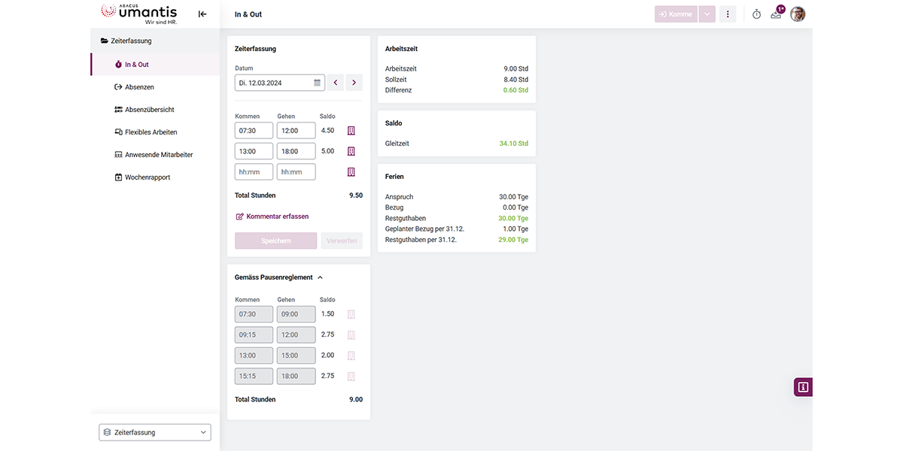Image resolution: width=903 pixels, height=451 pixels.
Task: Open dropdown arrow next to Komme button
Action: pos(707,14)
